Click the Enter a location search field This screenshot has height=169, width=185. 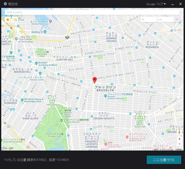coord(91,12)
